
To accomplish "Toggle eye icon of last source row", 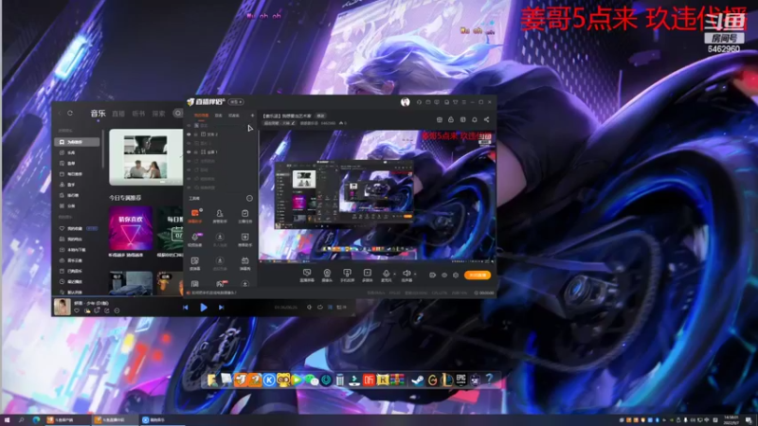I will coord(189,187).
